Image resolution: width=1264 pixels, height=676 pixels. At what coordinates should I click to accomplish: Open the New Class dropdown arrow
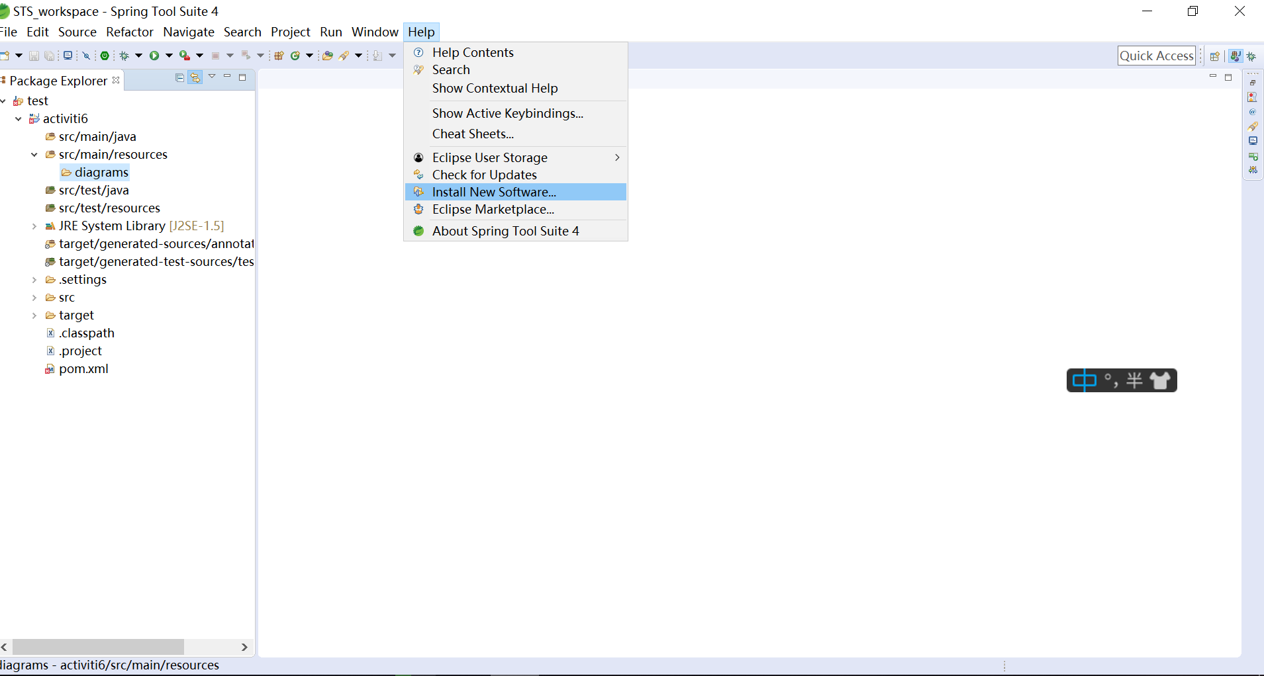(x=309, y=56)
